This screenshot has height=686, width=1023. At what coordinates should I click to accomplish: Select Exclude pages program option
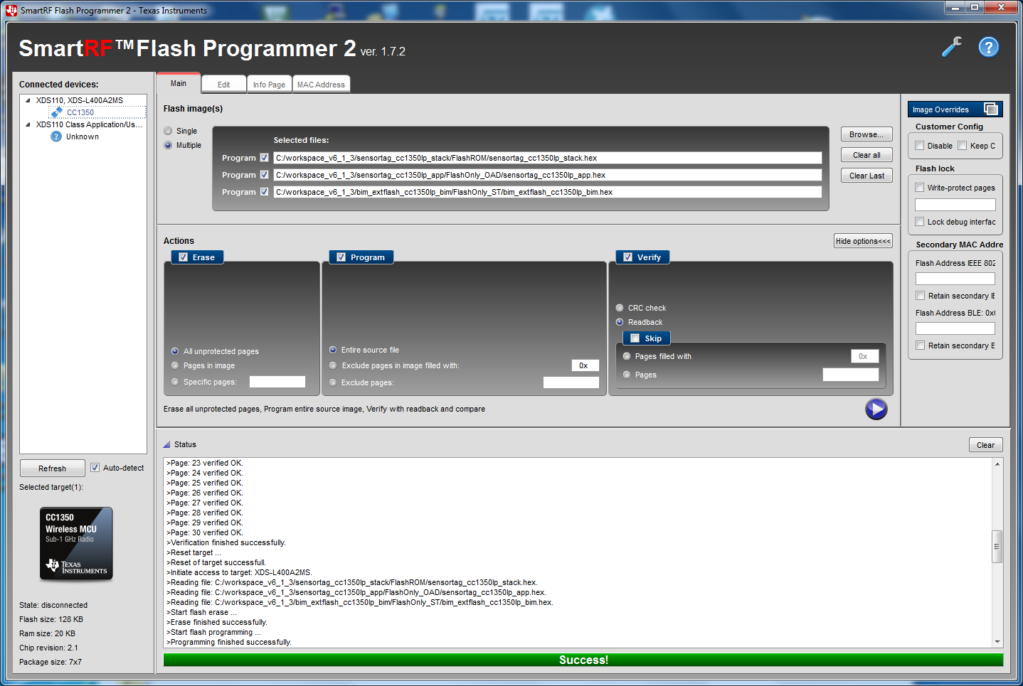tap(333, 382)
